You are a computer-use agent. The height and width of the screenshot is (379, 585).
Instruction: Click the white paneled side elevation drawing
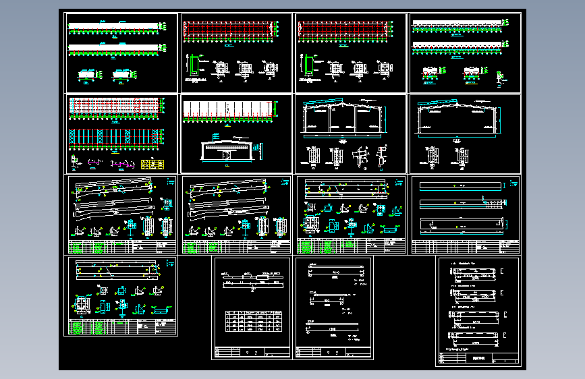227,110
